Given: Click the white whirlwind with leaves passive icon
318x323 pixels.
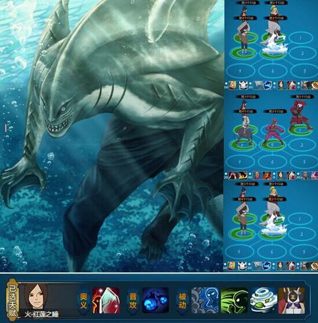Looking at the screenshot, I should pos(263,300).
